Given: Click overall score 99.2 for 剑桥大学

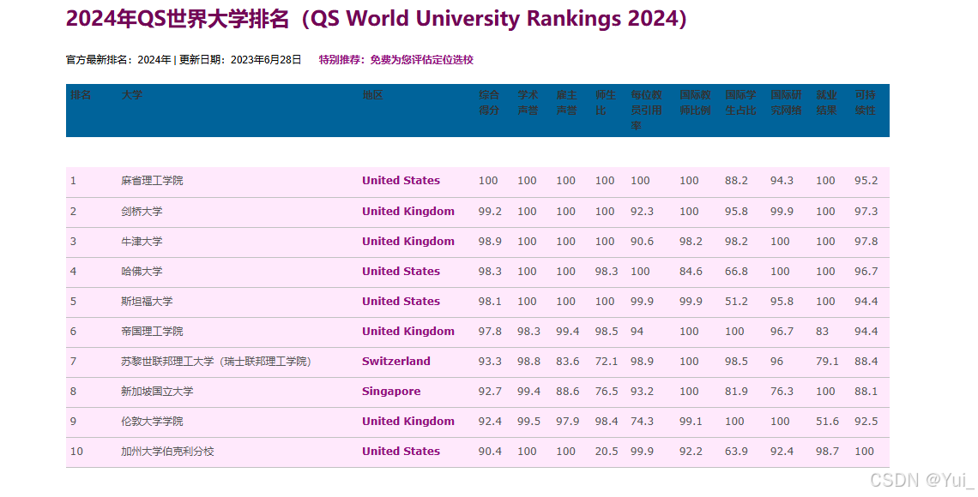Looking at the screenshot, I should [490, 211].
